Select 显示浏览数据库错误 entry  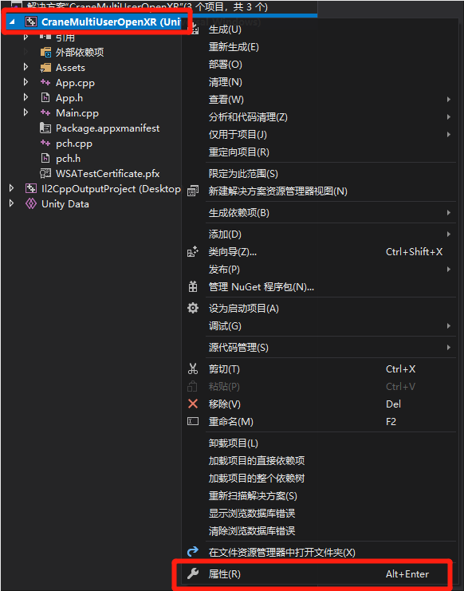(252, 514)
